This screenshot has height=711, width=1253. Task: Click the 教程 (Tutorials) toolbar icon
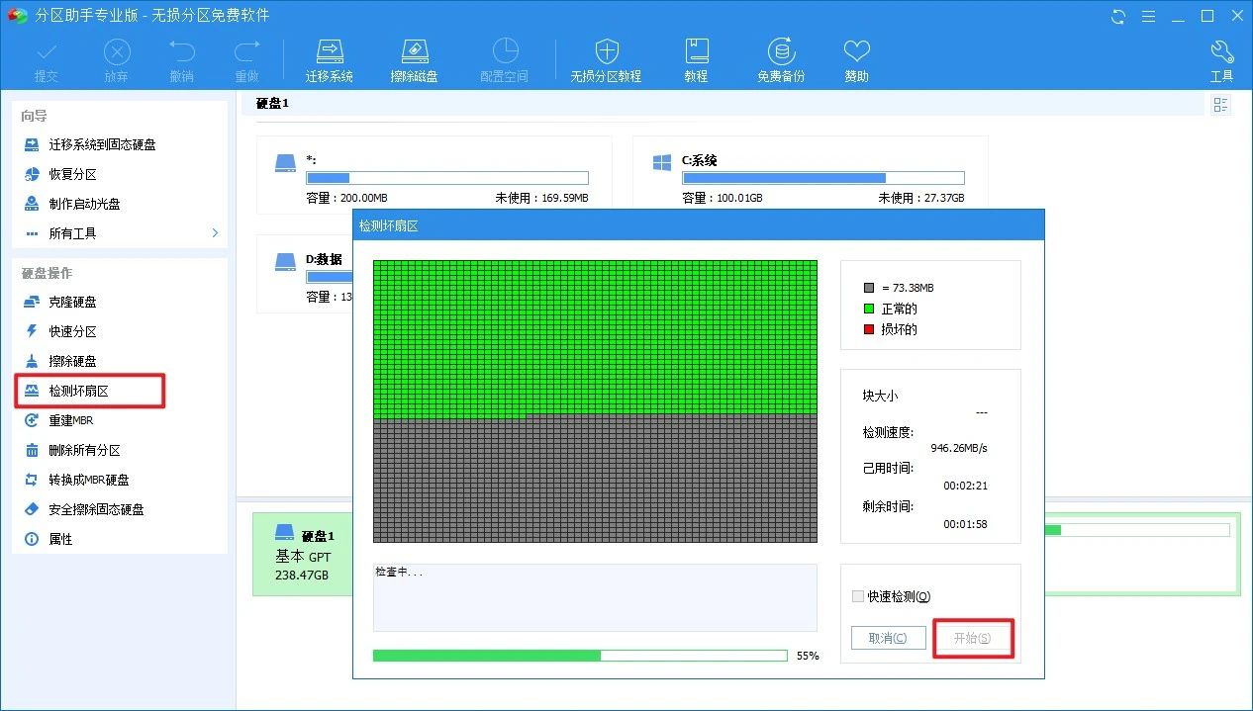[x=696, y=56]
